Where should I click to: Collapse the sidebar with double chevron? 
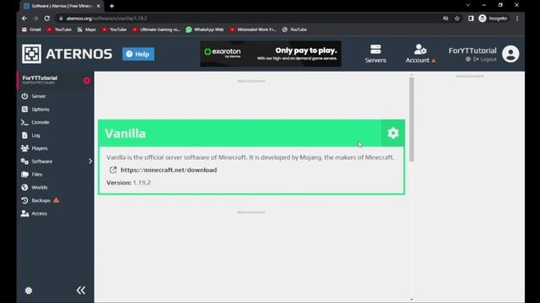click(x=81, y=290)
